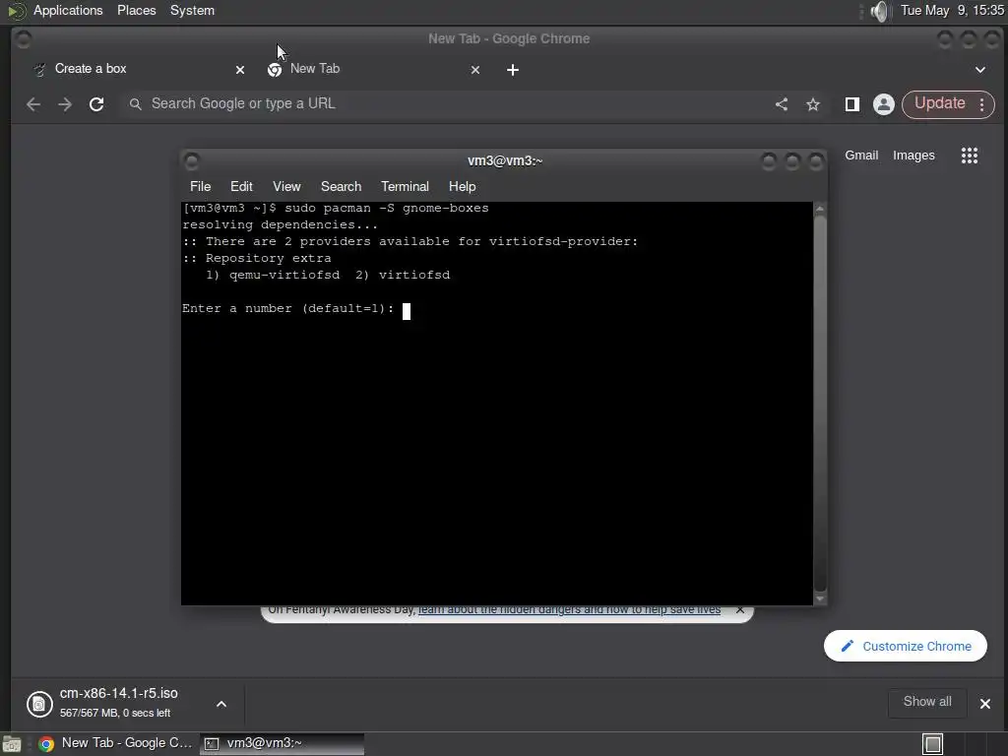Open terminal Search menu
Viewport: 1008px width, 756px height.
click(x=341, y=186)
